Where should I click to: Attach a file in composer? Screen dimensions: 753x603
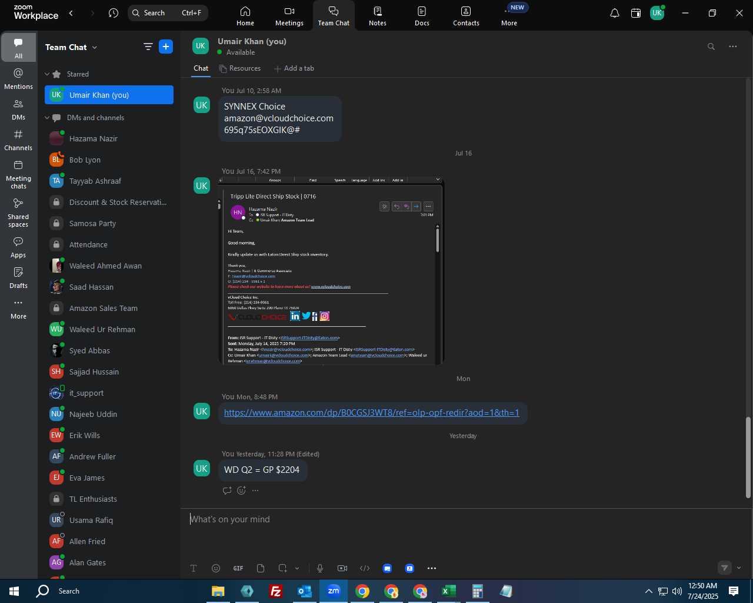tap(261, 568)
